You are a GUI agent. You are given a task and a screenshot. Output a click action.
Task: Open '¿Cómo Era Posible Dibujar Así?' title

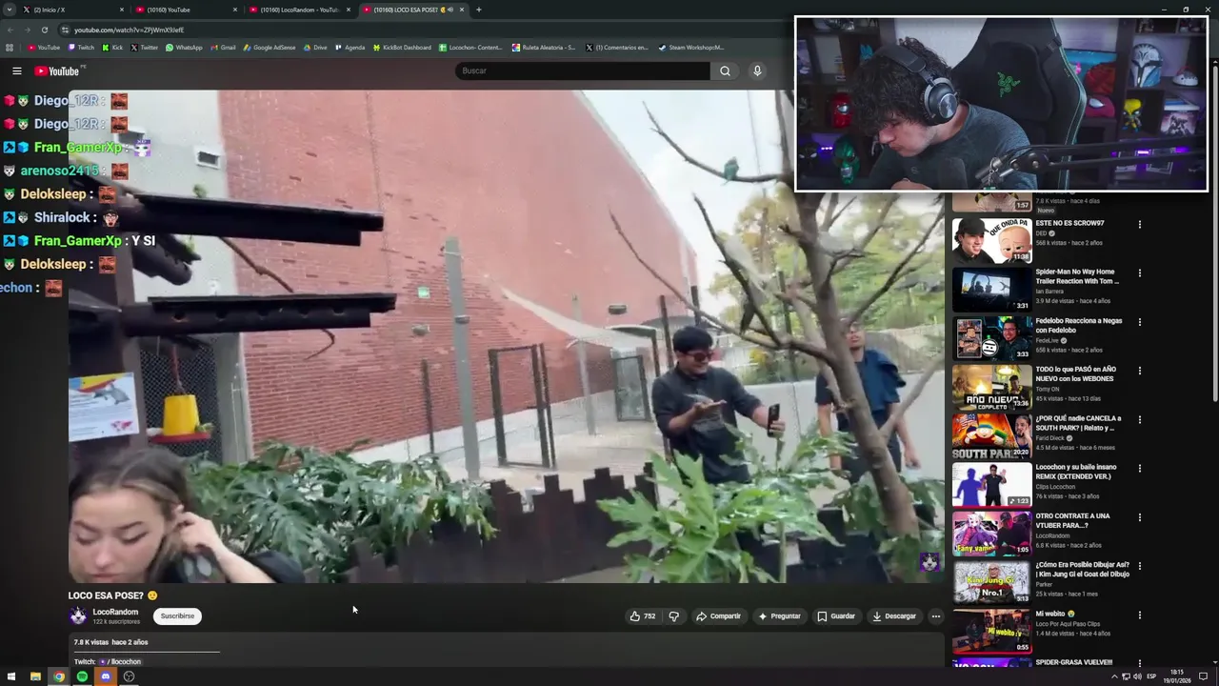1083,570
